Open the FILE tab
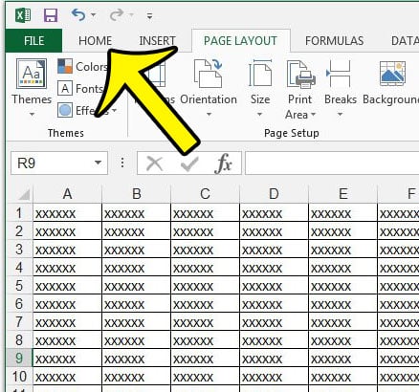Image resolution: width=419 pixels, height=392 pixels. point(33,41)
